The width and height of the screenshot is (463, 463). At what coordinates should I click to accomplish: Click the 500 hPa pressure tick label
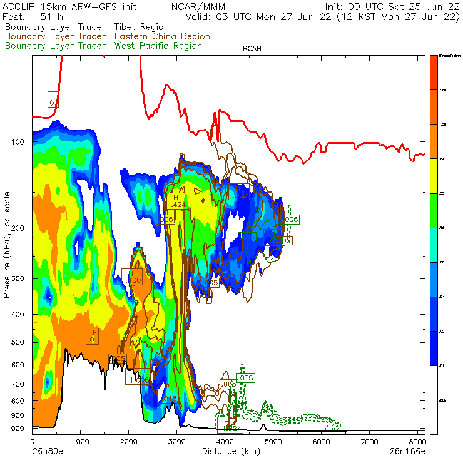(18, 342)
